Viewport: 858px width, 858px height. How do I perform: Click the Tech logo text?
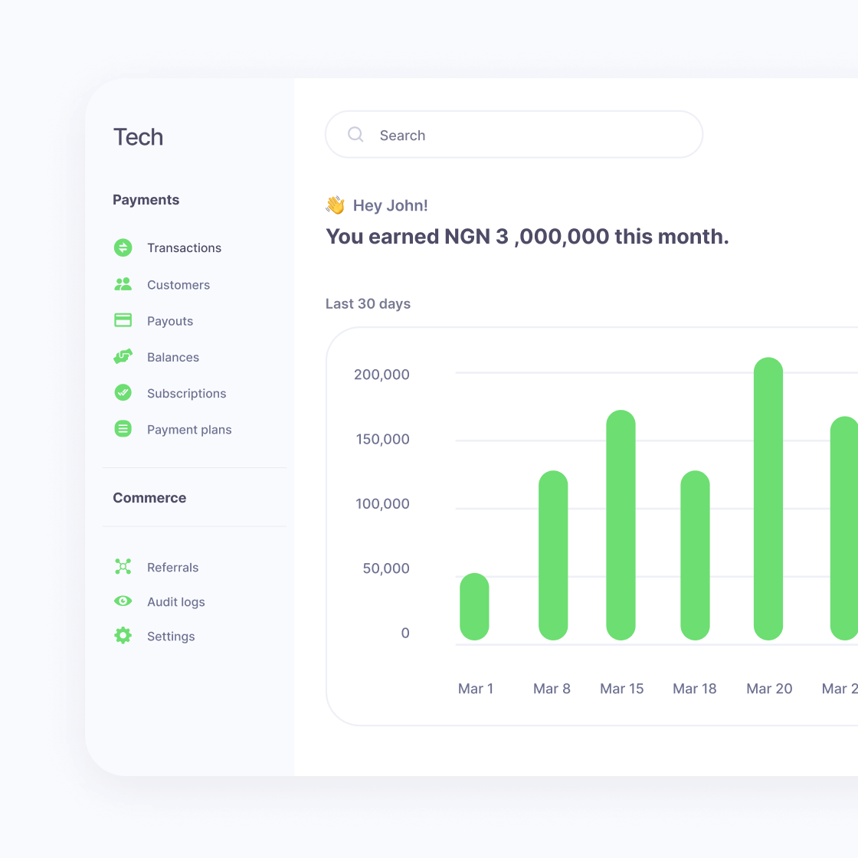139,137
